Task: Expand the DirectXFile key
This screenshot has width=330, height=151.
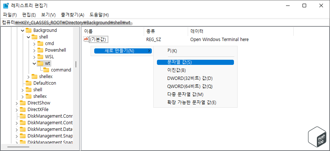Action: [x=16, y=110]
